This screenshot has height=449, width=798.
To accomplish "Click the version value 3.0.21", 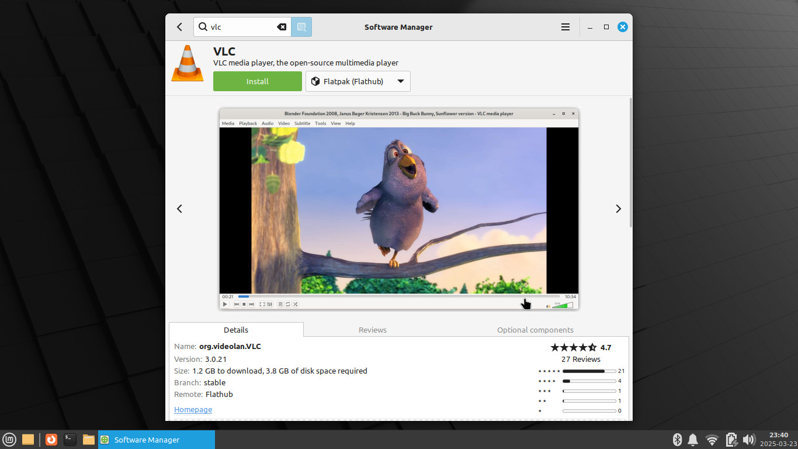I will (x=216, y=359).
